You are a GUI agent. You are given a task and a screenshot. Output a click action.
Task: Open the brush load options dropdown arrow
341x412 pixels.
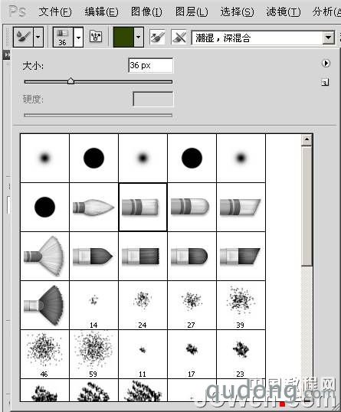point(139,37)
